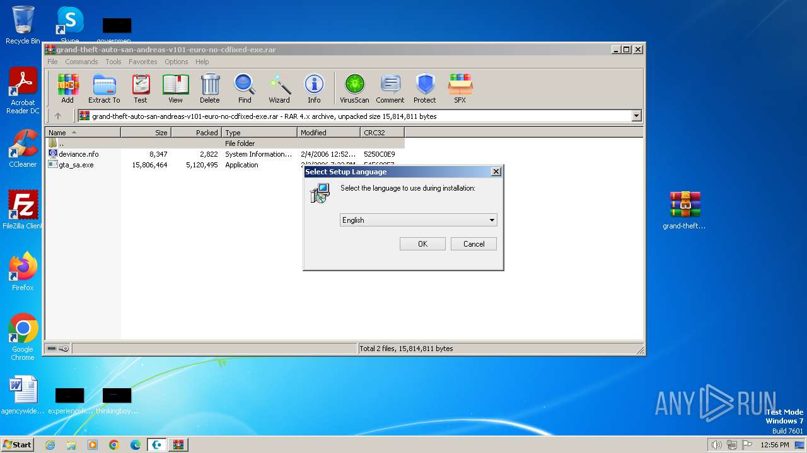Create SFX archive via SFX icon
This screenshot has width=807, height=453.
[460, 88]
